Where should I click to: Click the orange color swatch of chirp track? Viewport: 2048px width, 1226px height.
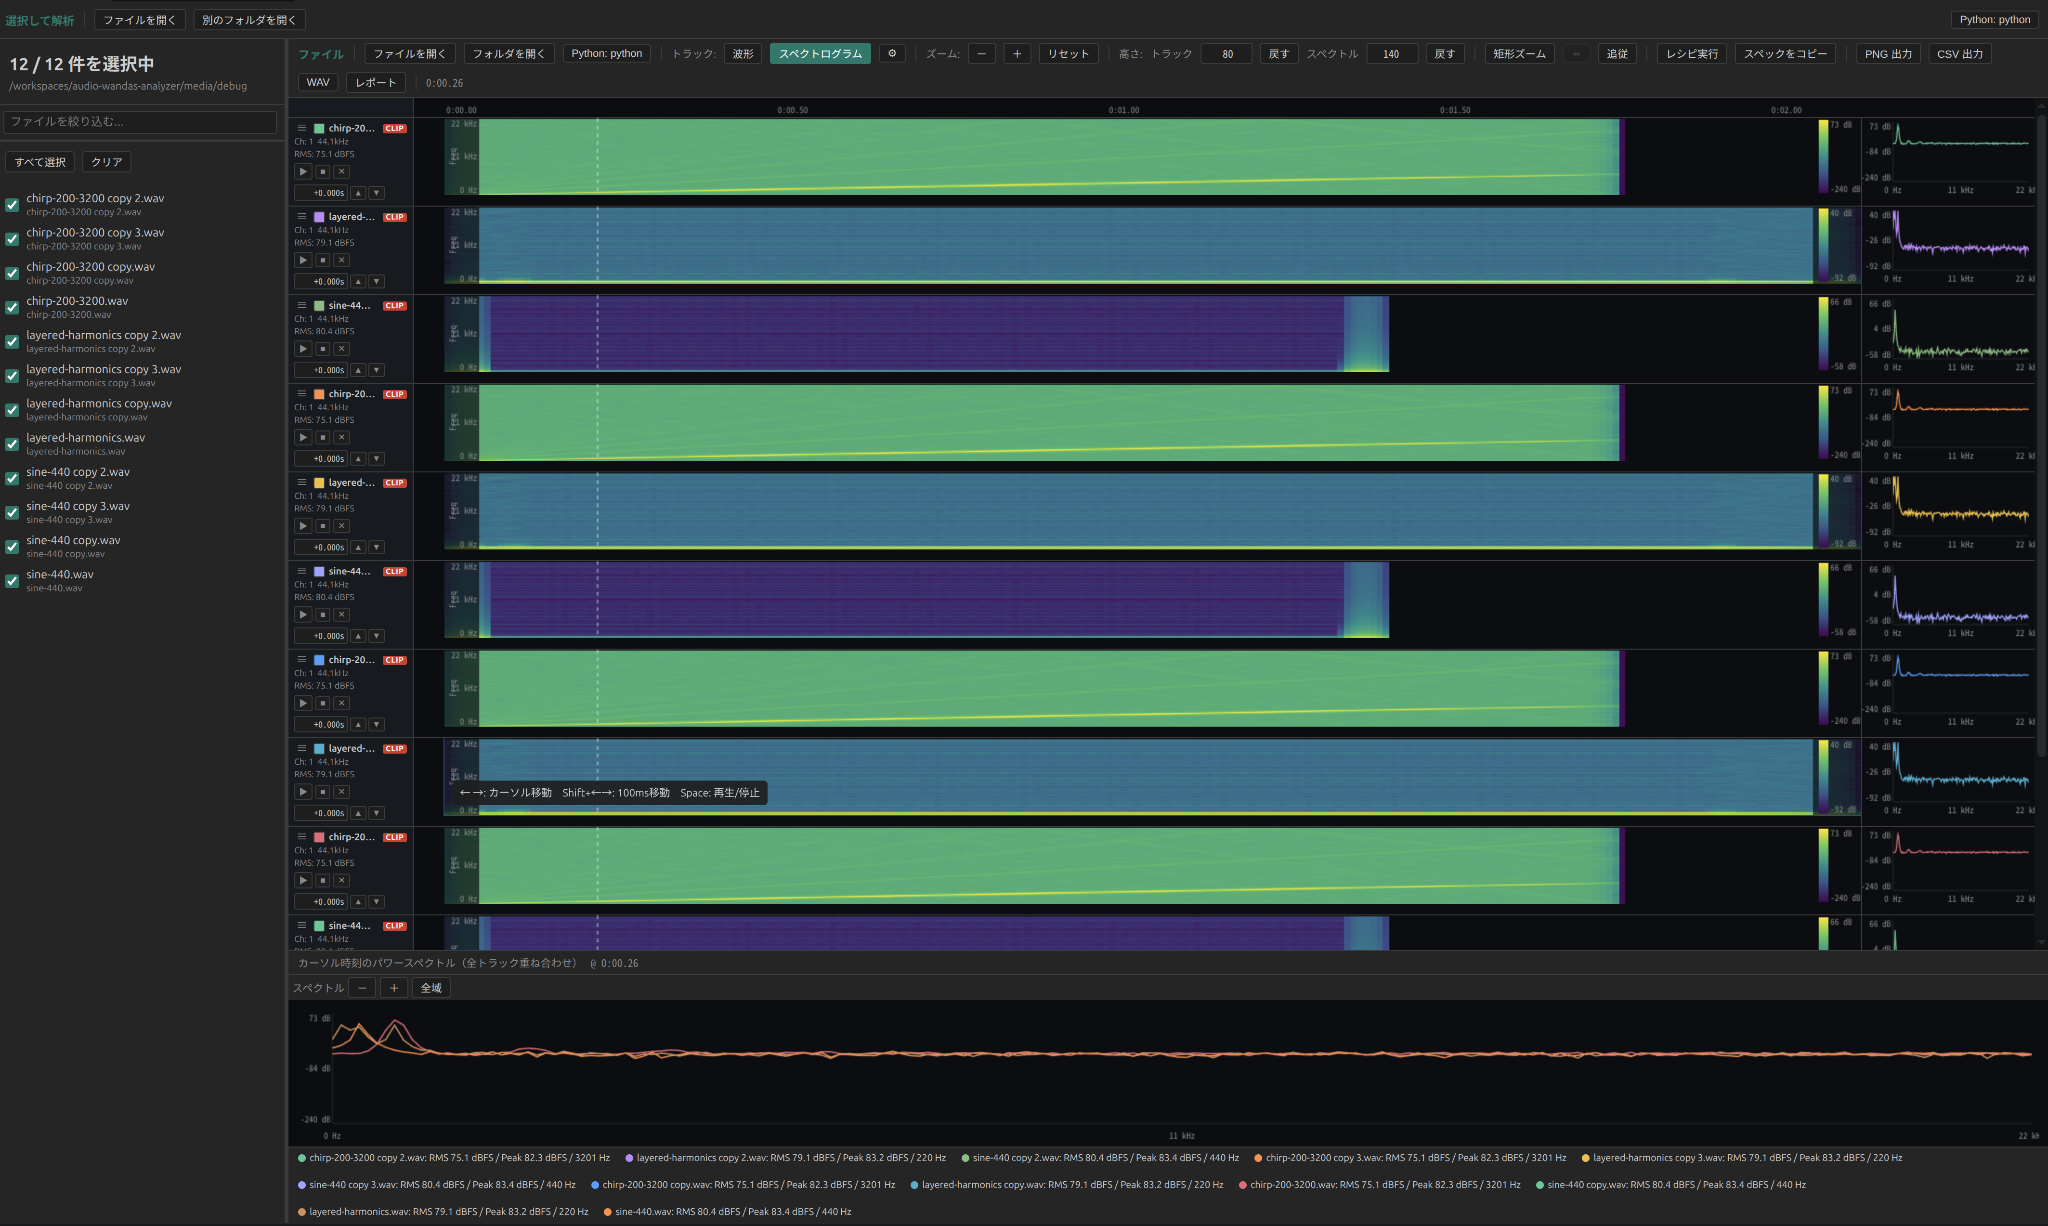pyautogui.click(x=320, y=394)
